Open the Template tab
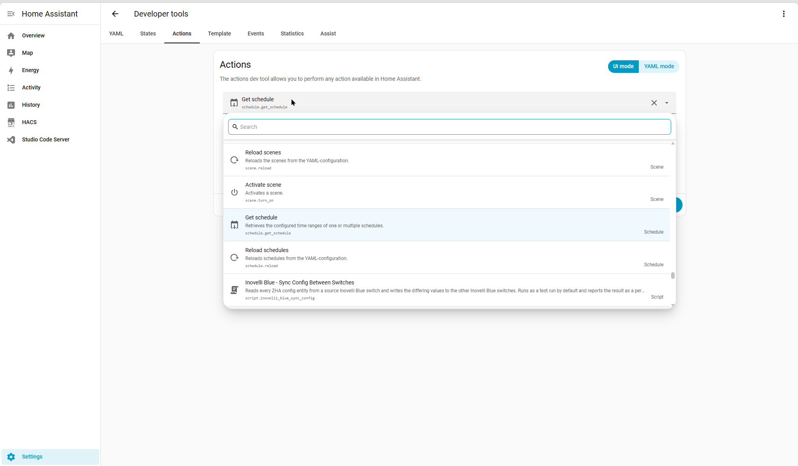798x466 pixels. tap(219, 33)
